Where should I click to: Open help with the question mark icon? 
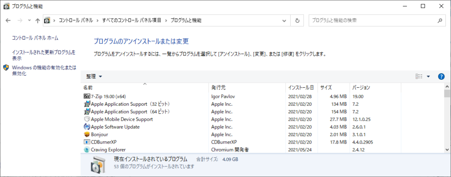(x=441, y=77)
